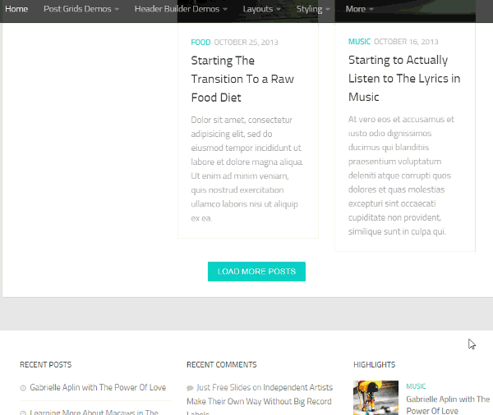Expand Header Builder Demos dropdown arrow
Screen dimensions: 493x415
tap(225, 9)
